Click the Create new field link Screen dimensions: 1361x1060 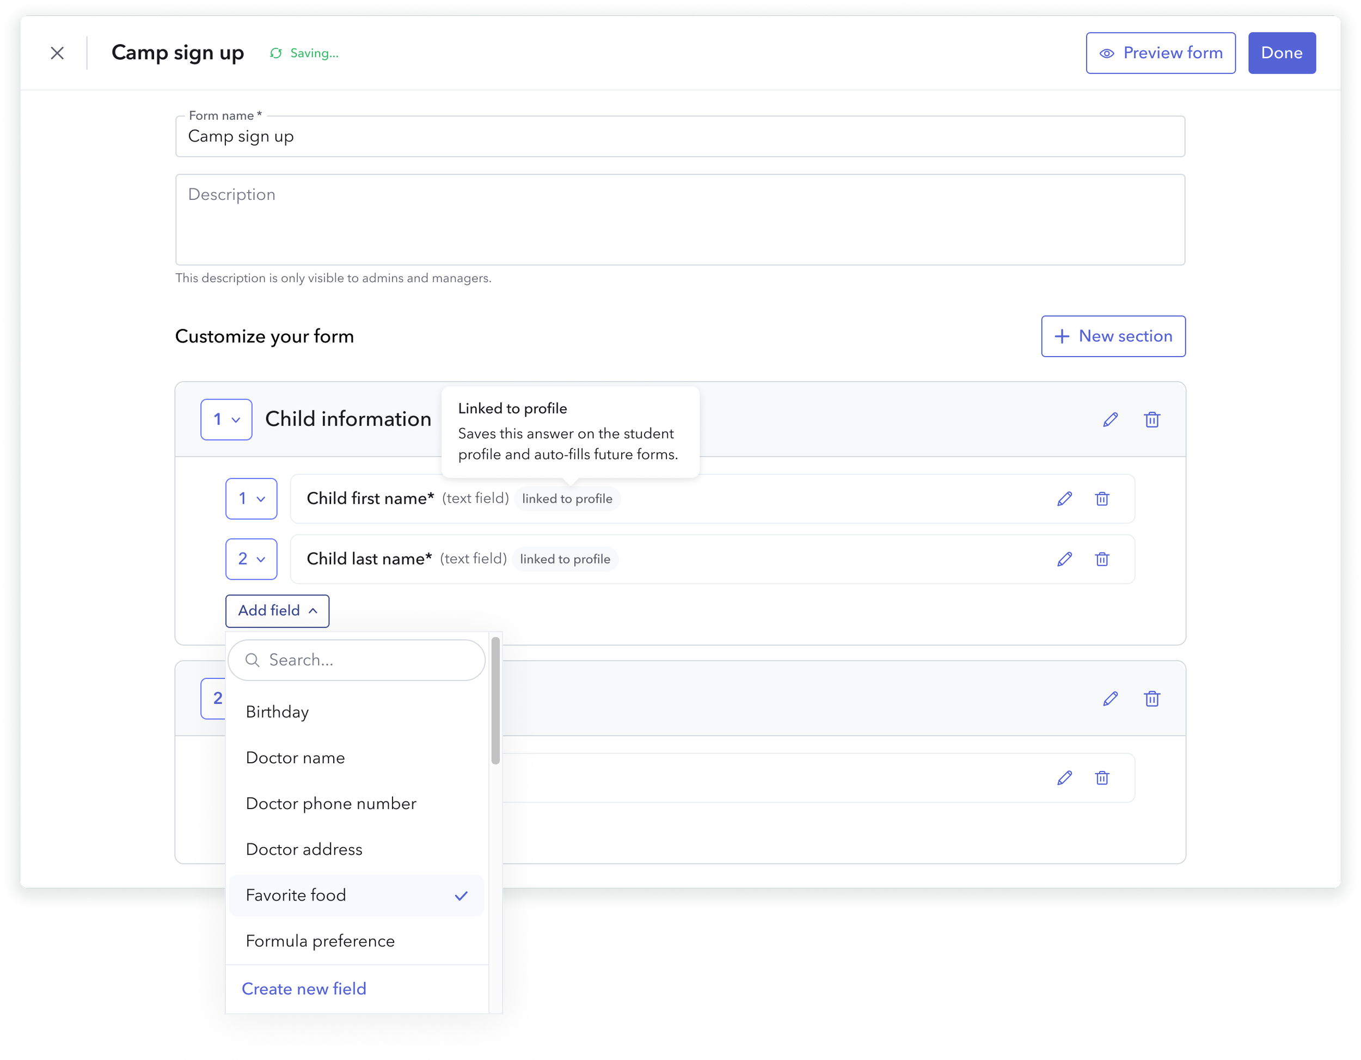tap(304, 989)
